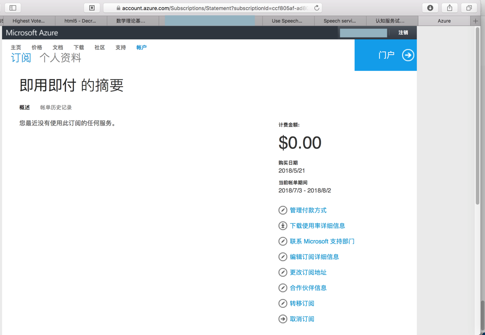Click arrow icon beside 取消订阅
The width and height of the screenshot is (485, 335).
pyautogui.click(x=283, y=319)
